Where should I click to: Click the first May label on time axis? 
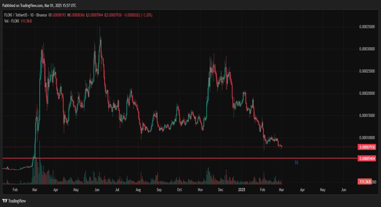76,190
